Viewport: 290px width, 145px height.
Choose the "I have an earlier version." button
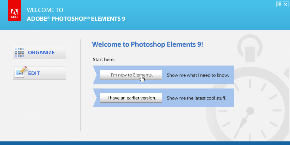(x=131, y=98)
